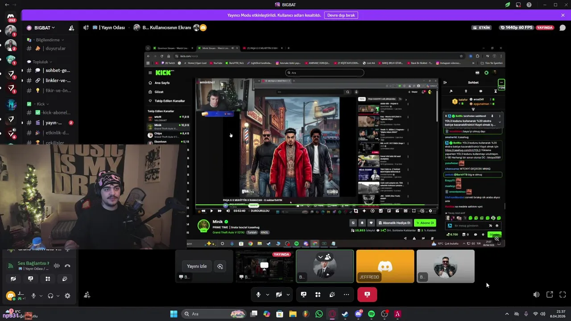Open microphone options arrow in user panel

point(41,296)
